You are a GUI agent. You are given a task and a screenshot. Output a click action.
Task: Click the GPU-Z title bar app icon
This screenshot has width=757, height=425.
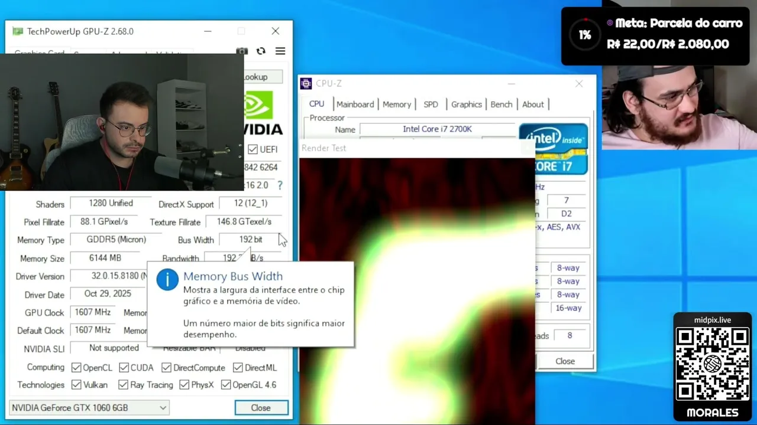pos(18,31)
